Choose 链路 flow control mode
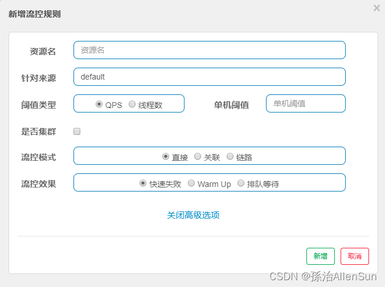The height and width of the screenshot is (287, 385). point(230,156)
